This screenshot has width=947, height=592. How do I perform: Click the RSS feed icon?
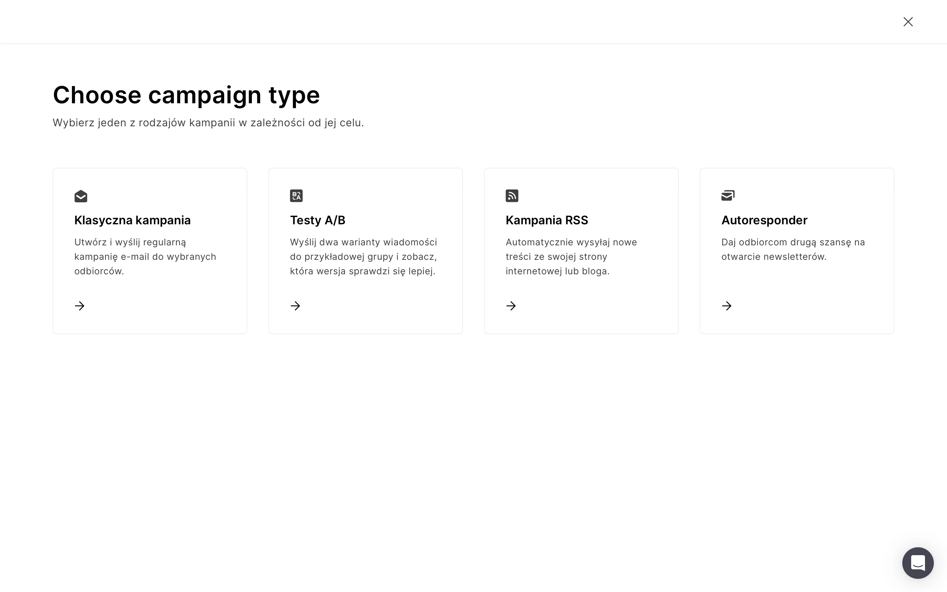click(x=512, y=196)
